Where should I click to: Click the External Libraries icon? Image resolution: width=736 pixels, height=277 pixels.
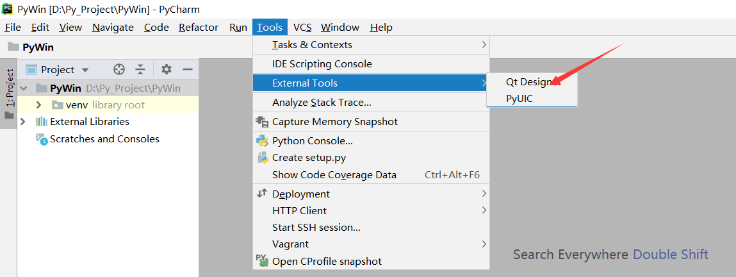(42, 122)
